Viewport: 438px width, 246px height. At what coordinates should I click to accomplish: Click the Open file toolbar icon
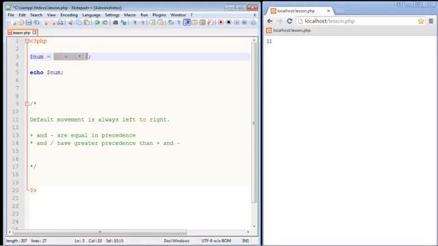pos(21,23)
